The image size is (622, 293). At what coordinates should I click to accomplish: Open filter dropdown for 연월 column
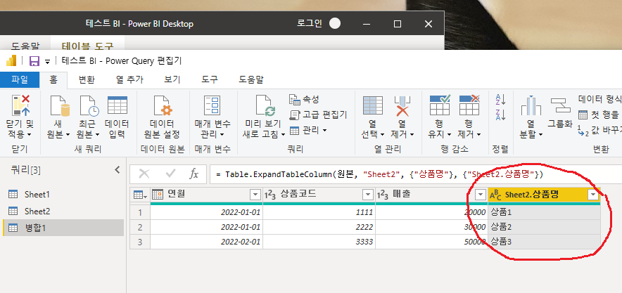[x=255, y=195]
